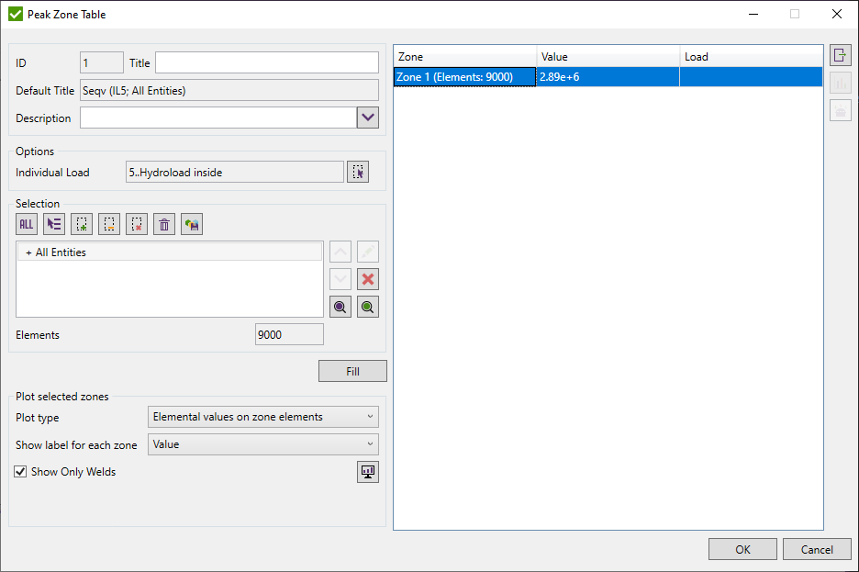859x572 pixels.
Task: Click the new selection icon
Action: click(x=53, y=223)
